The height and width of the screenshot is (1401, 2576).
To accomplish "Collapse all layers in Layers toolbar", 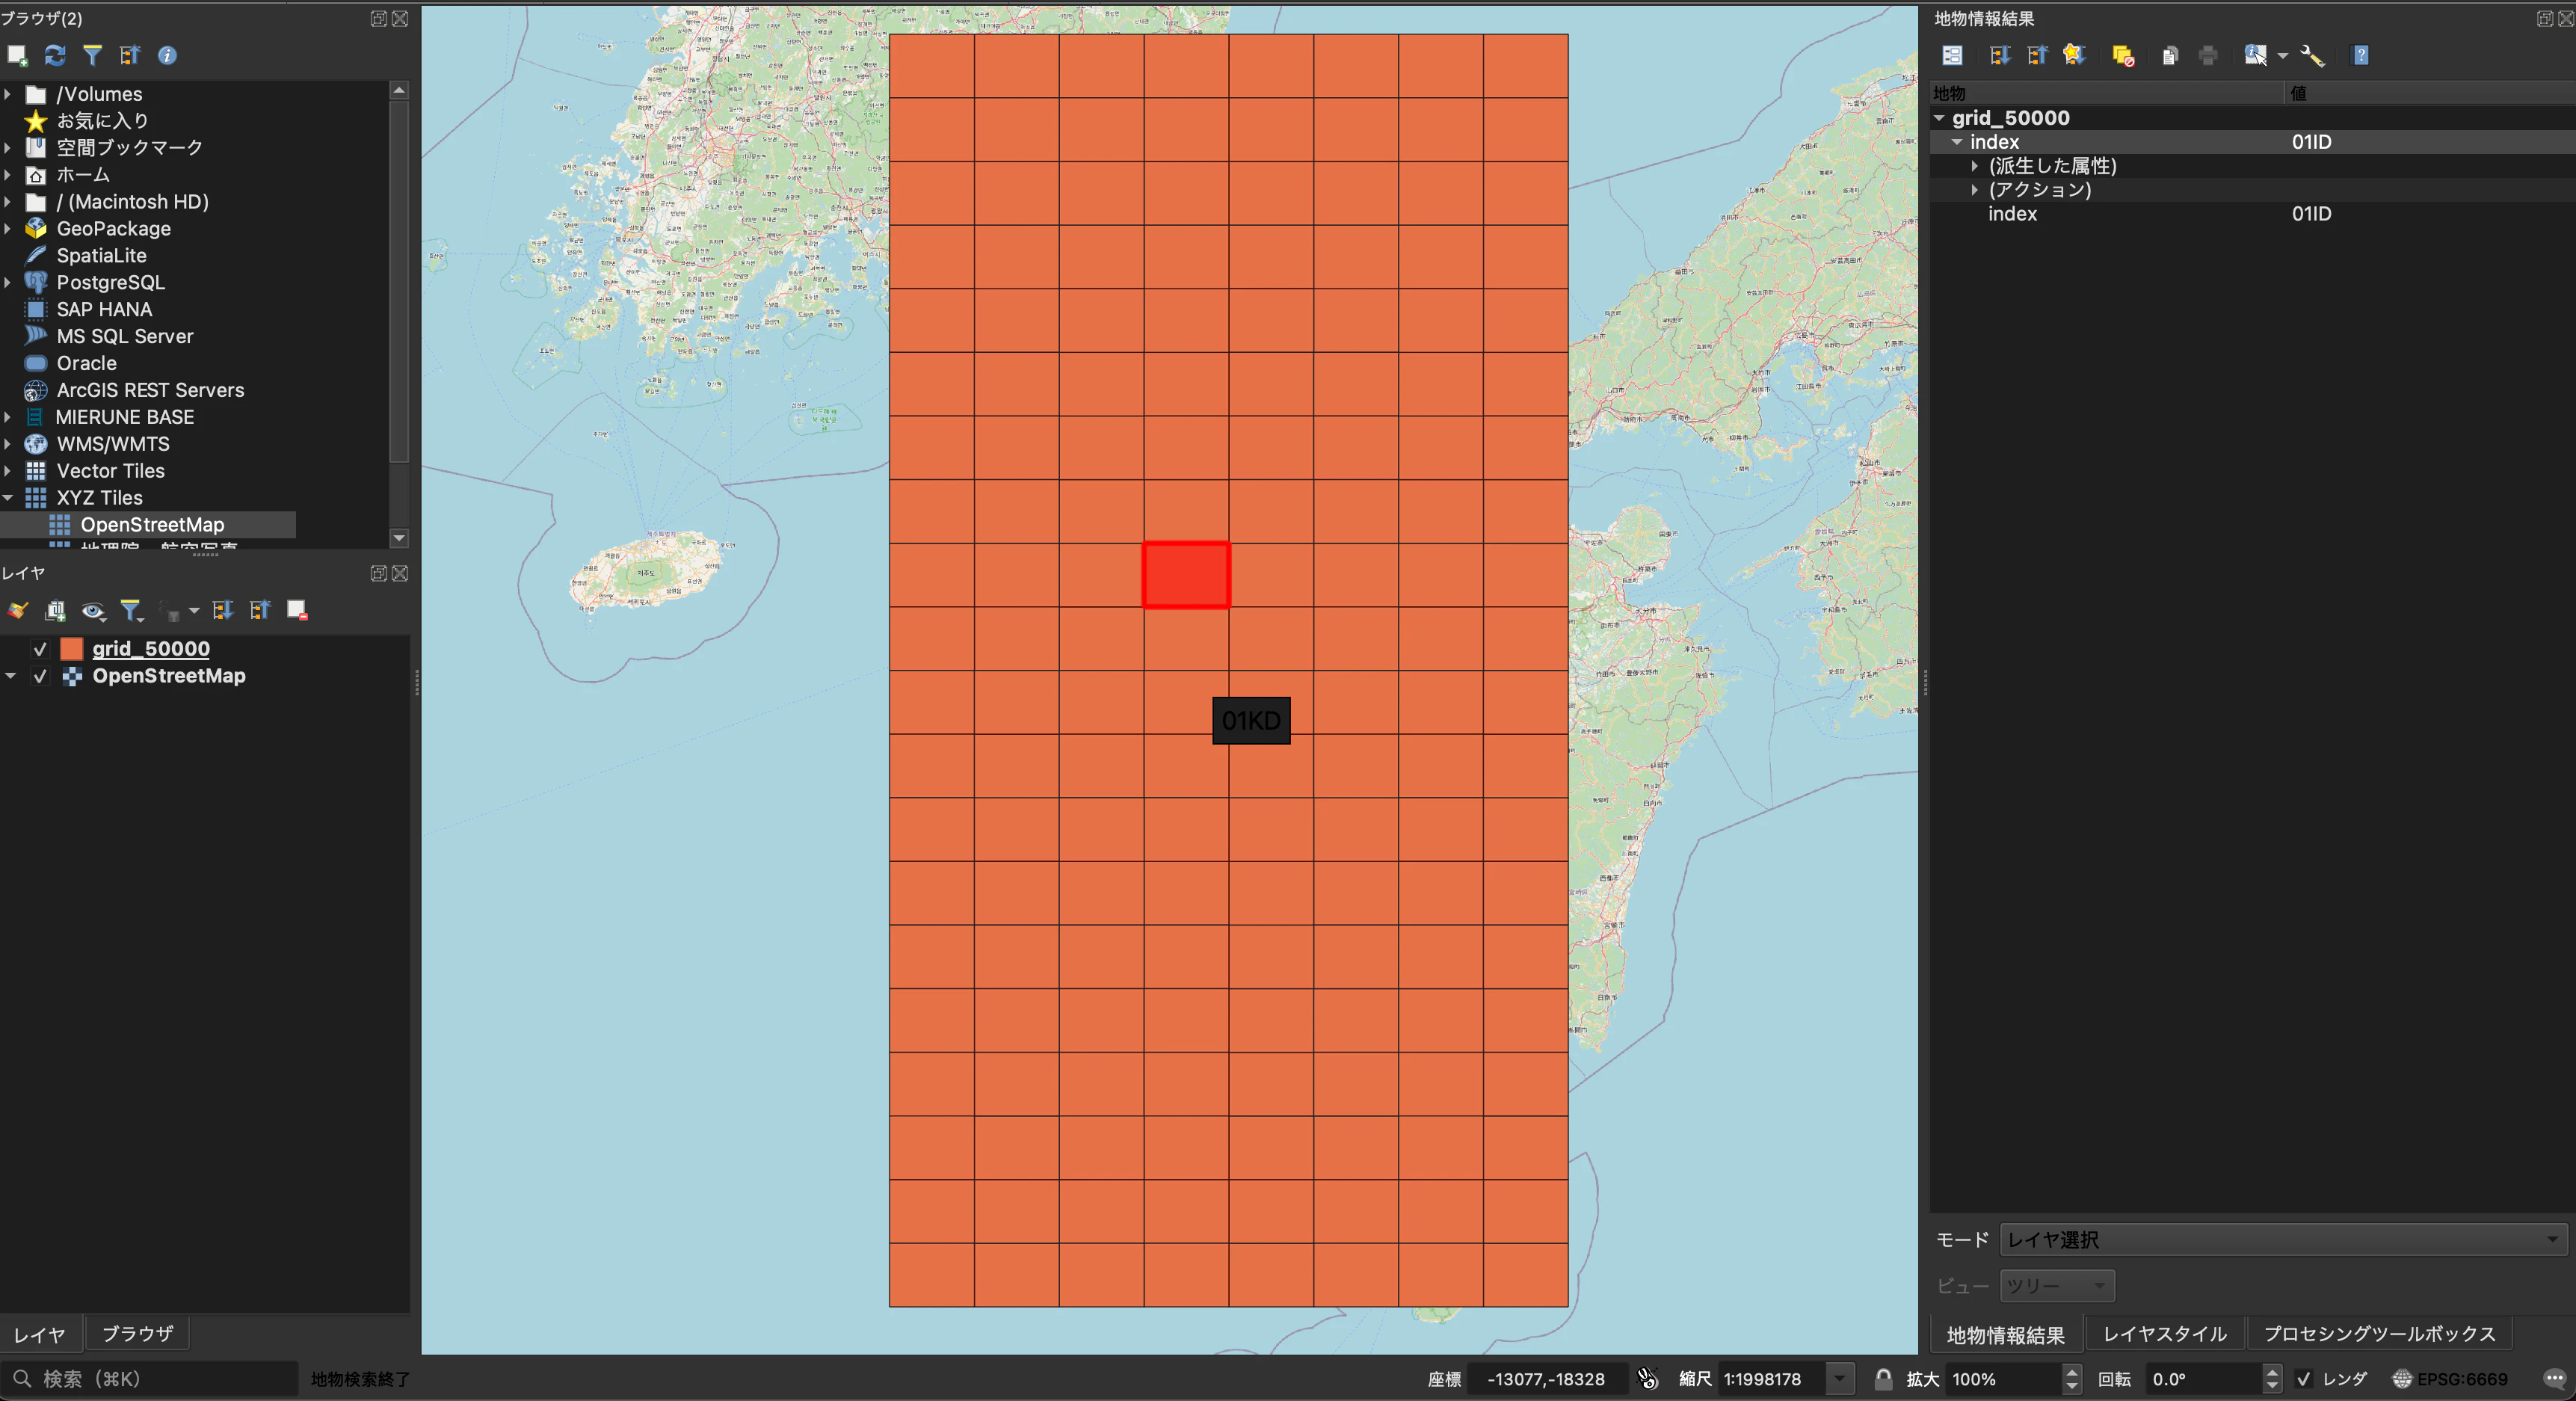I will point(260,610).
